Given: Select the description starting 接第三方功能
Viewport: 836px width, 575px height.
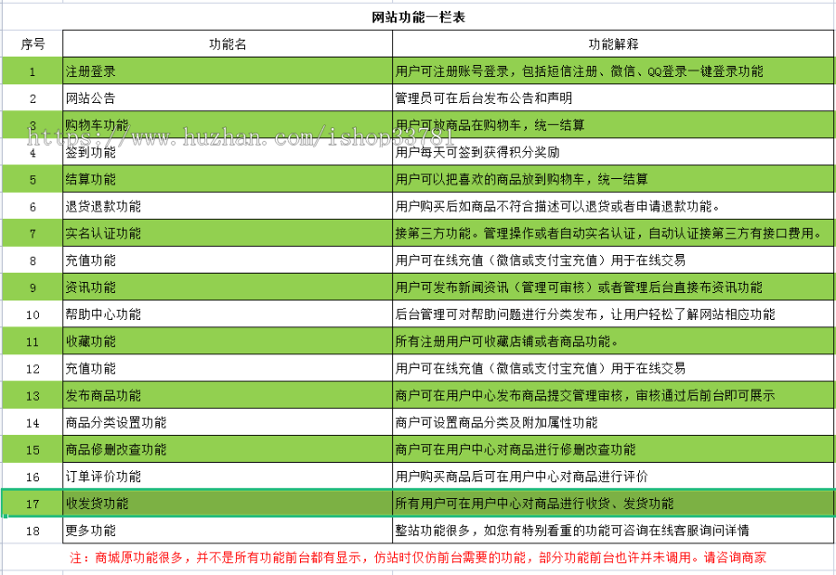Looking at the screenshot, I should 613,233.
